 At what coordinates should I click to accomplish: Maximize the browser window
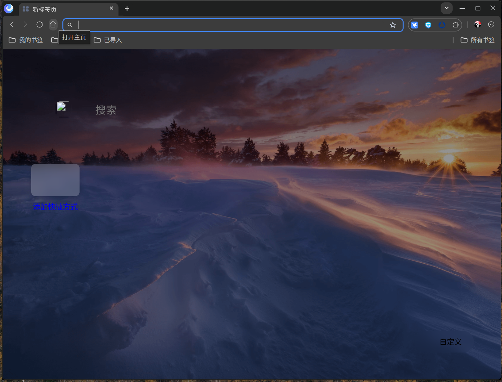tap(478, 8)
